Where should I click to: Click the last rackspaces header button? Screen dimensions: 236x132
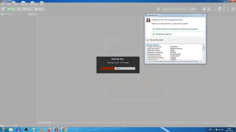[x=35, y=14]
